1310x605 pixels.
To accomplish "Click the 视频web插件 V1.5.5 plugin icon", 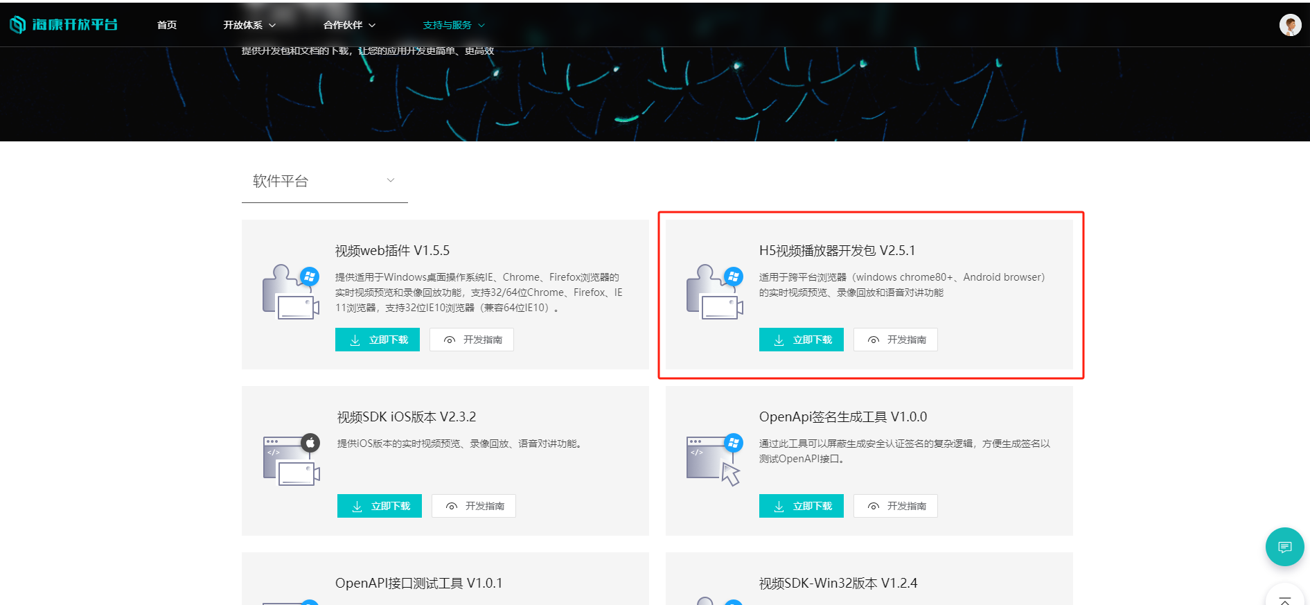I will click(x=291, y=291).
